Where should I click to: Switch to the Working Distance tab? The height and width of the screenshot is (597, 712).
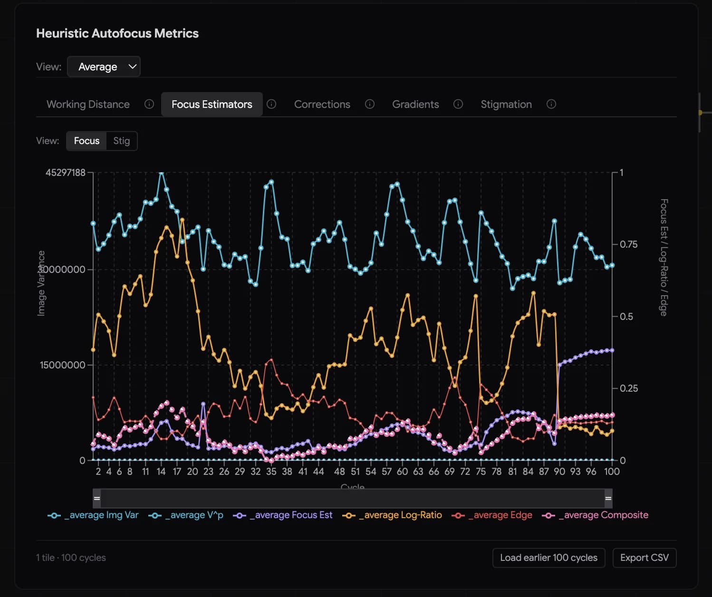coord(88,104)
